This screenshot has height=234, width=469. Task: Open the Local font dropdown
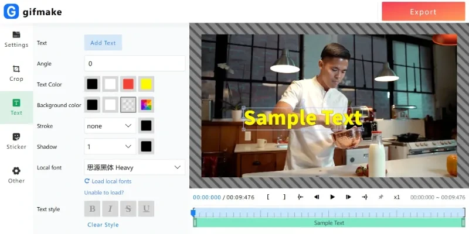click(x=135, y=167)
